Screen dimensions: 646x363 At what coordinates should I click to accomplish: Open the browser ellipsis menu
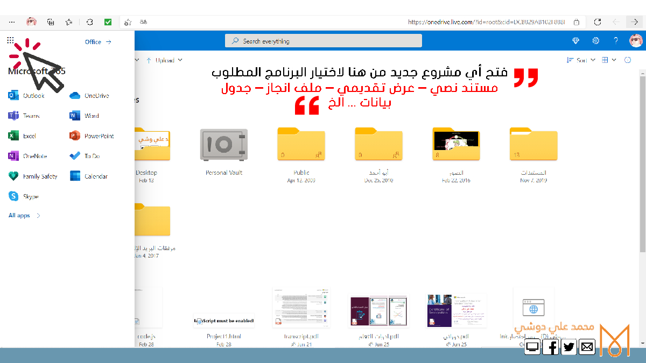pyautogui.click(x=12, y=22)
